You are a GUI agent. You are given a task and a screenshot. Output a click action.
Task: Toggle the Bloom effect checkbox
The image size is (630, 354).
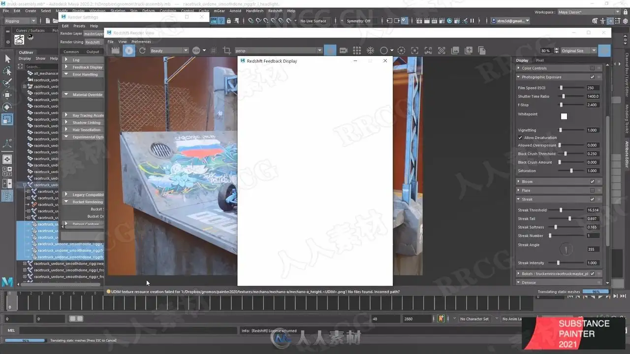[x=592, y=181]
